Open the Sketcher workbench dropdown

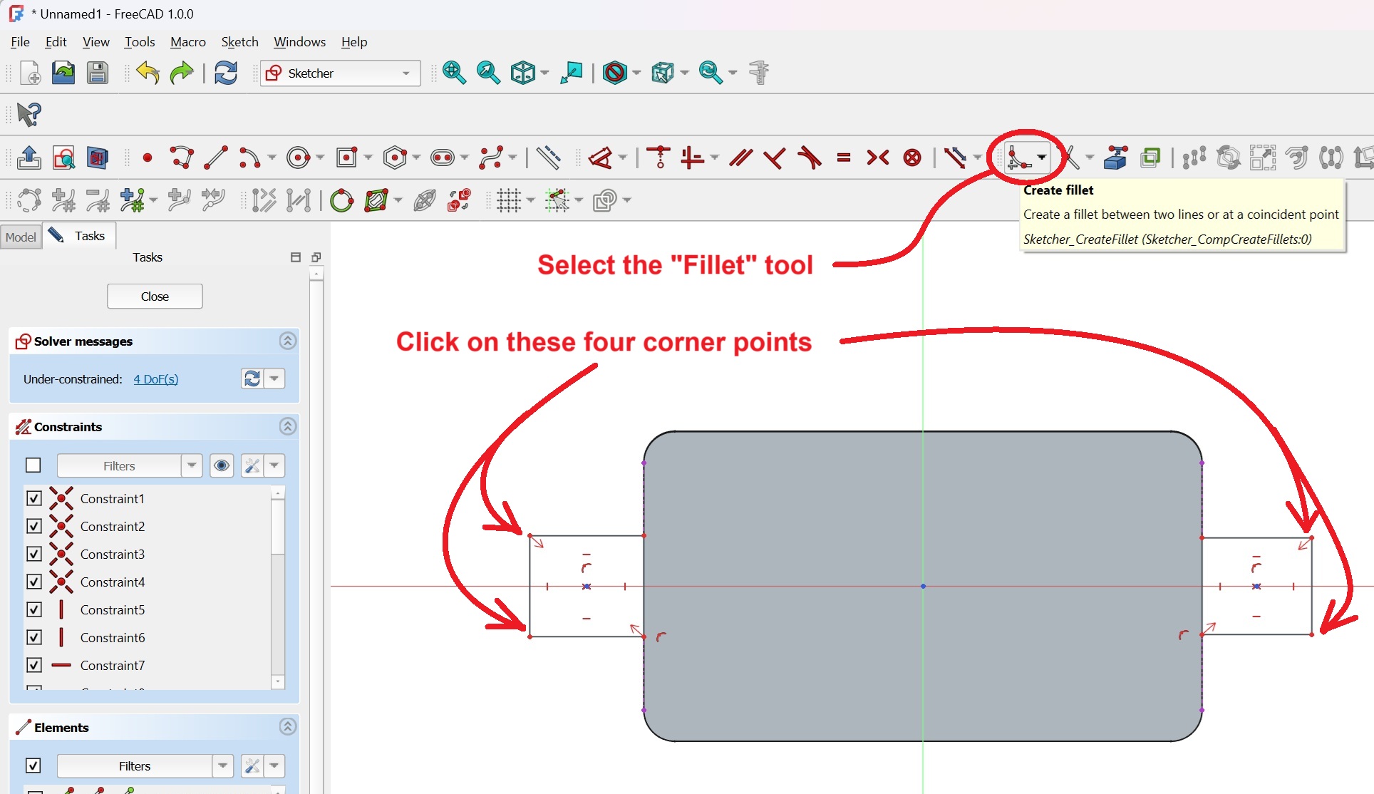tap(340, 73)
